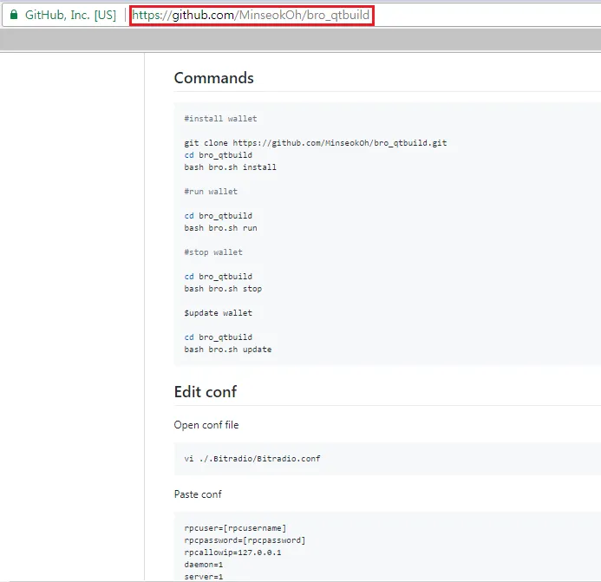The height and width of the screenshot is (582, 601).
Task: Click the 'bash bro.sh install' line
Action: 230,167
